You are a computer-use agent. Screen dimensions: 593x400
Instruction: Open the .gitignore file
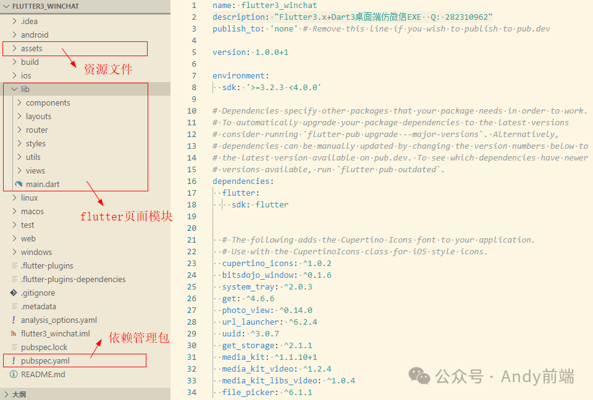38,293
